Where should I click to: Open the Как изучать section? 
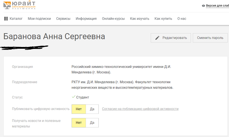139,19
